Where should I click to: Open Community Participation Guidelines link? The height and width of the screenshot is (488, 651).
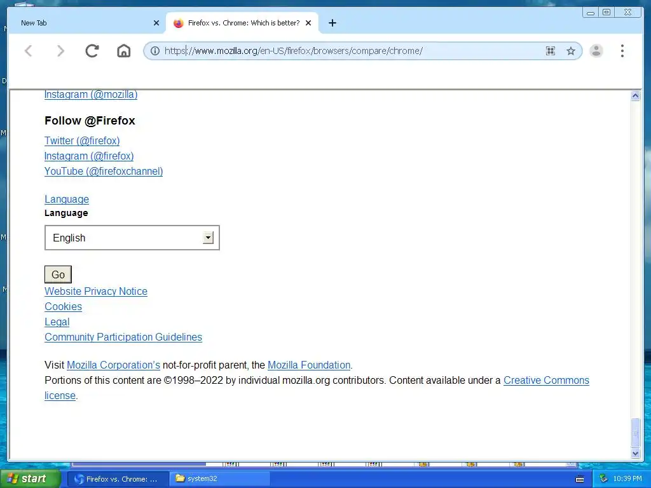tap(123, 337)
